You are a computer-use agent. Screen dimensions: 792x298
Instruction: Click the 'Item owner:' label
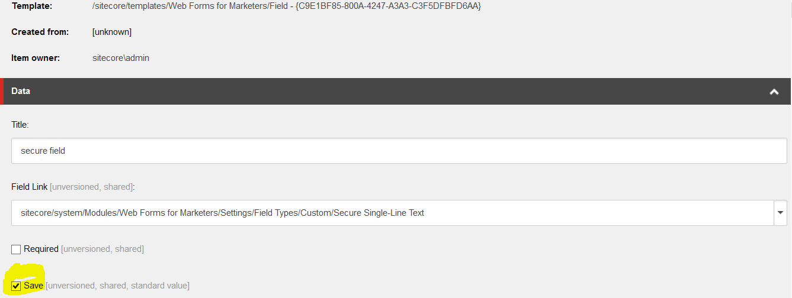36,58
